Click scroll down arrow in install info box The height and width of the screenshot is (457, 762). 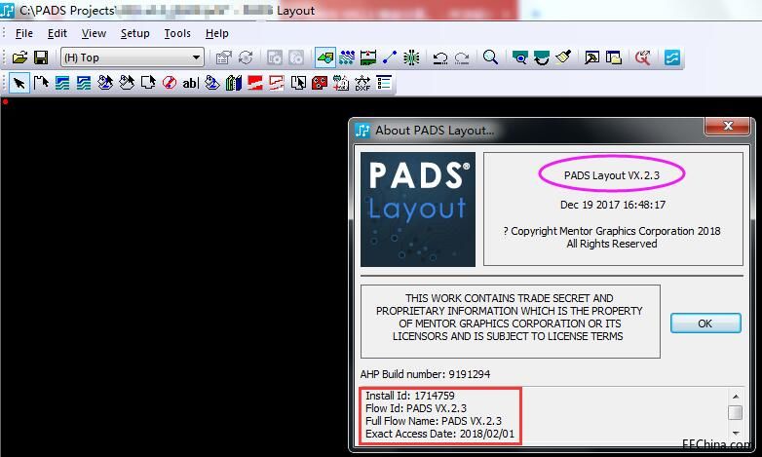click(x=736, y=433)
